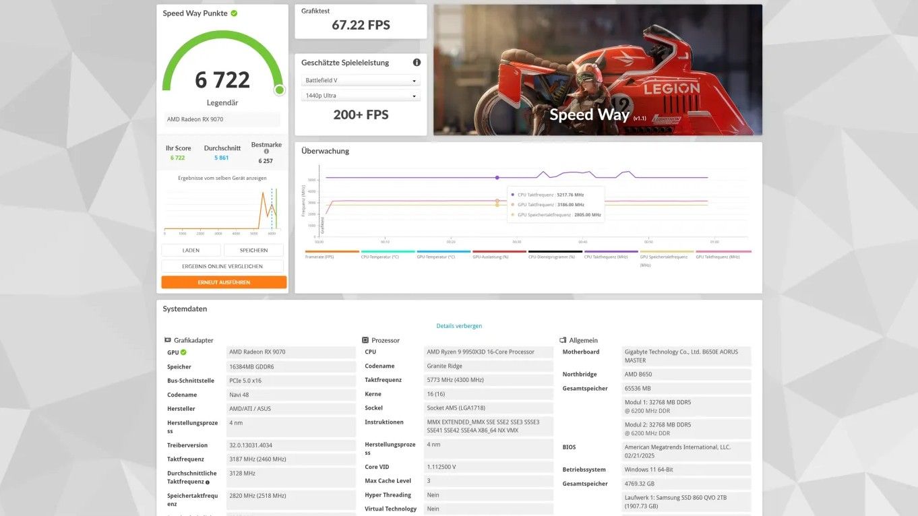This screenshot has width=918, height=516.
Task: Open the 1440p Ultra resolution dropdown
Action: 361,96
